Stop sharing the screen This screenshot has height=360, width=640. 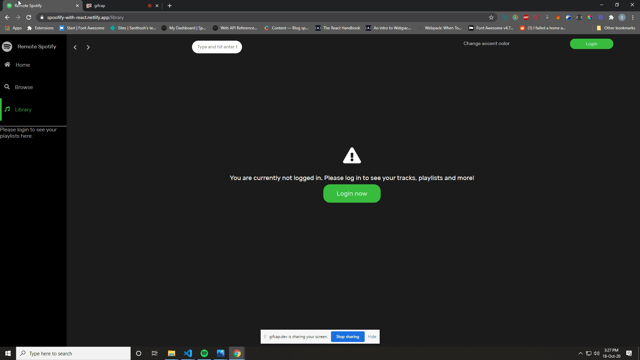(x=347, y=337)
